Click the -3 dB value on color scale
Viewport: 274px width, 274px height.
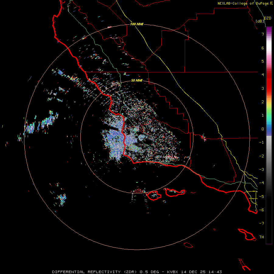(x=262, y=170)
